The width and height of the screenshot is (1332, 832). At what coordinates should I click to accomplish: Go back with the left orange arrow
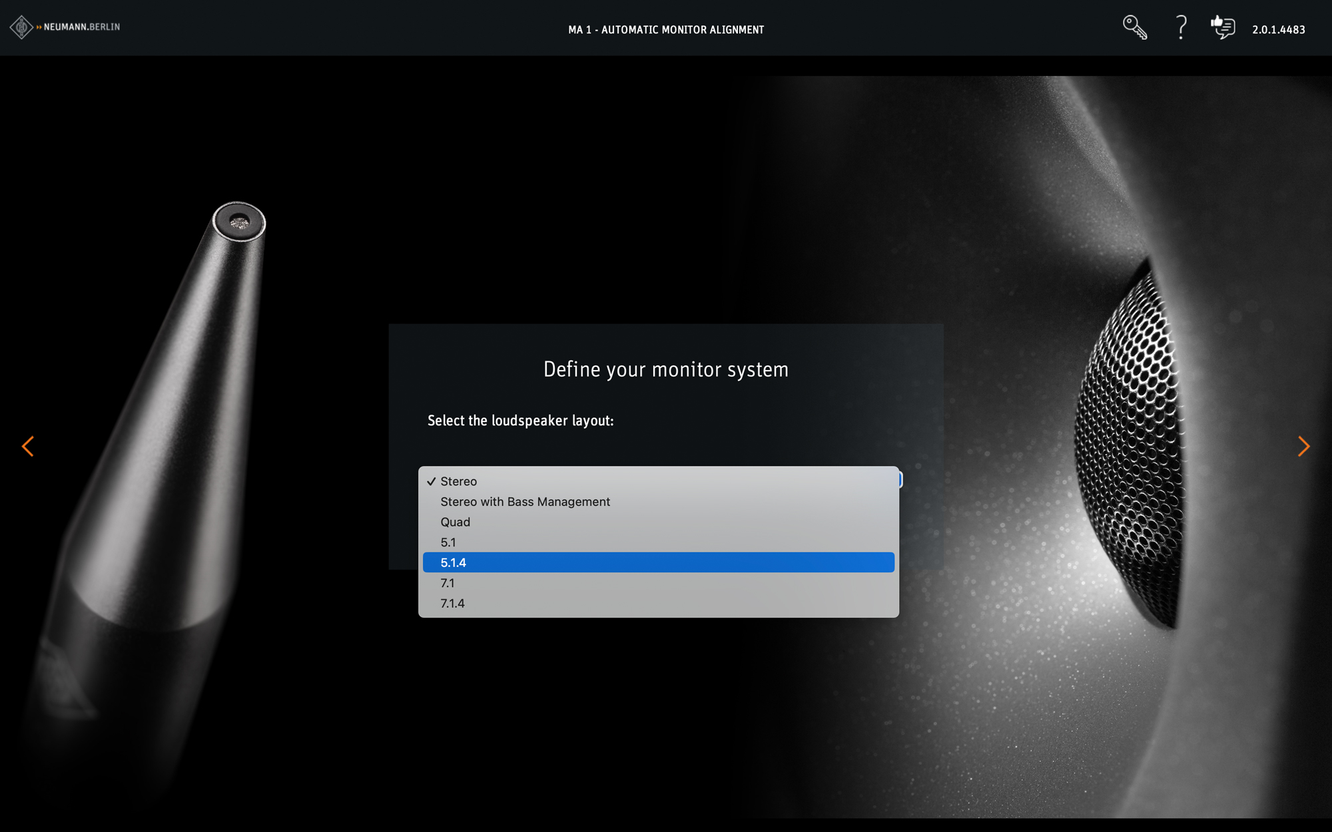pos(28,446)
